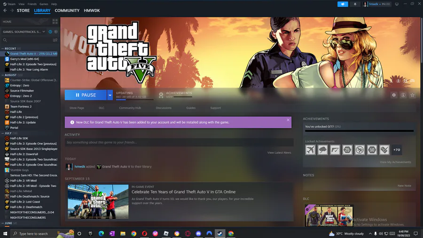Select Team Fortress 2 in the library
The image size is (423, 238).
tap(21, 107)
